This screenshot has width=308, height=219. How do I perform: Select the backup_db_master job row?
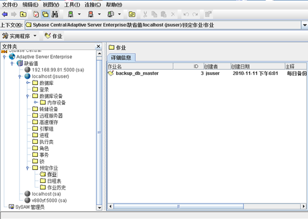pos(207,73)
